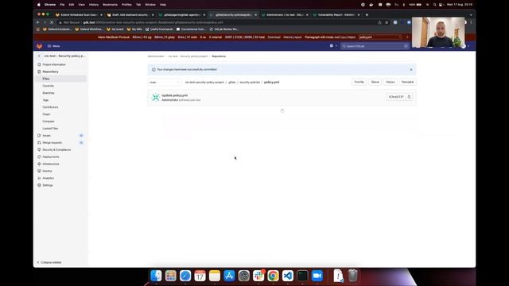
Task: Click the Find file button
Action: (x=359, y=82)
